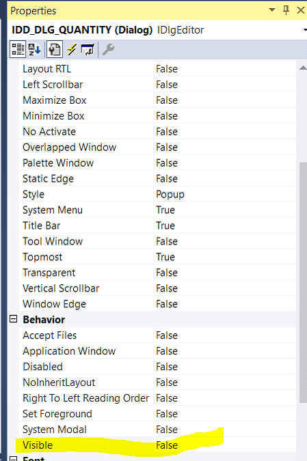Viewport: 307px width, 461px height.
Task: Select the Tool Window property row
Action: [x=157, y=241]
